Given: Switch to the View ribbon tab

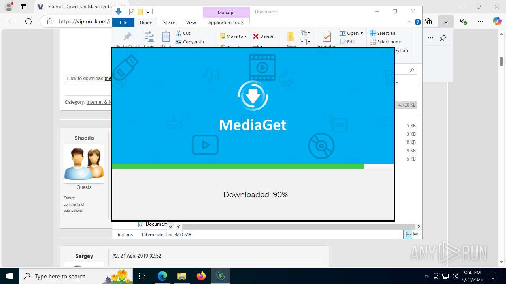Looking at the screenshot, I should [191, 22].
